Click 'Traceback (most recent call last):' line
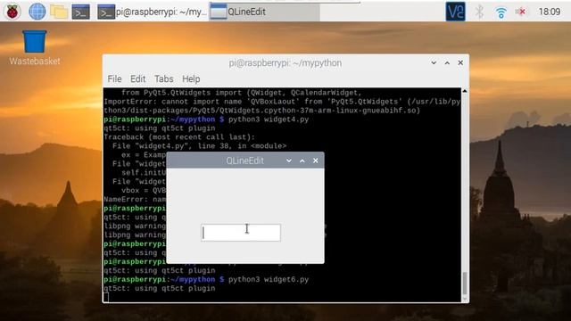571x321 pixels. pos(179,137)
